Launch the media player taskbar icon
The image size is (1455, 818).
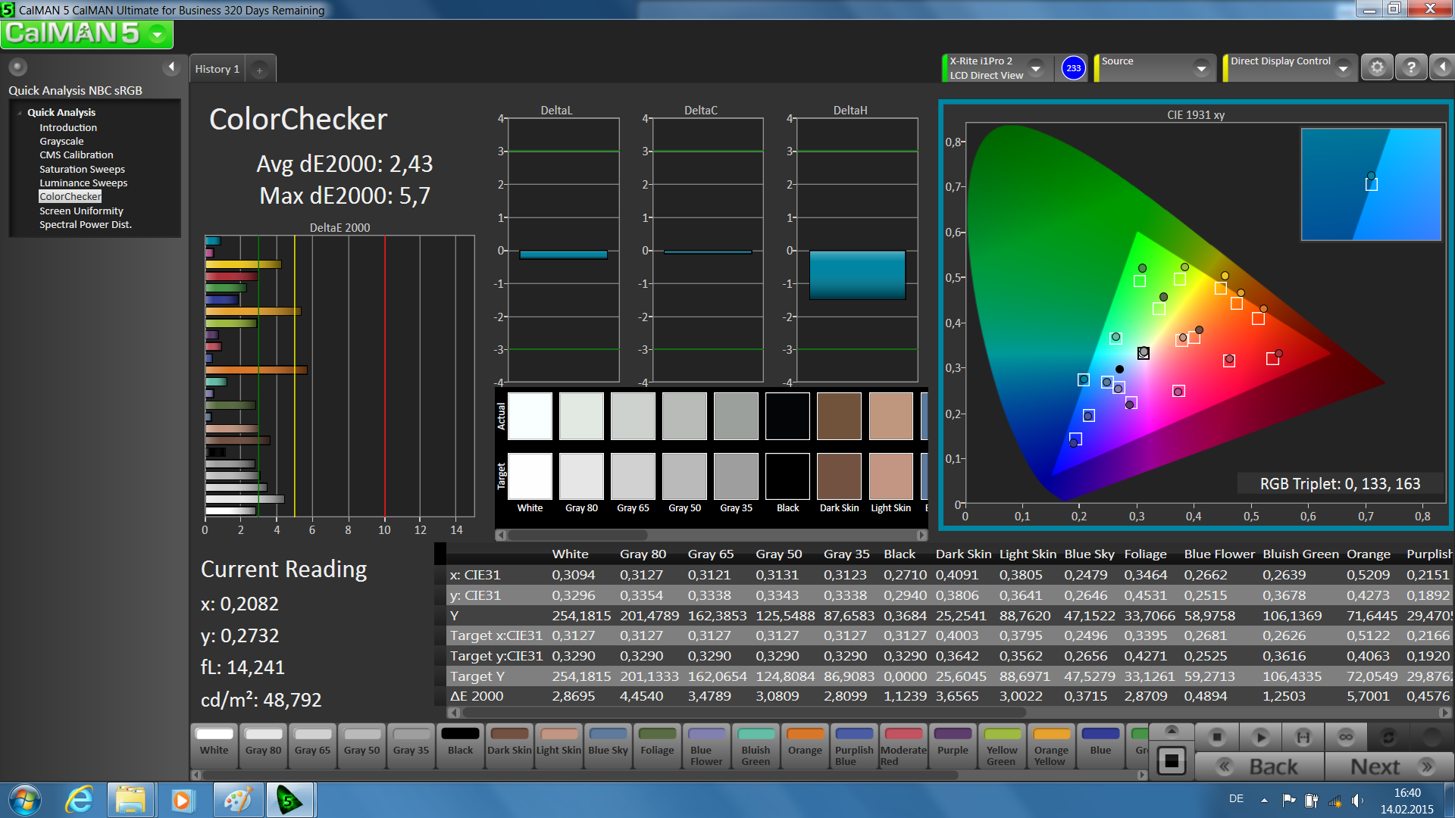[x=182, y=800]
